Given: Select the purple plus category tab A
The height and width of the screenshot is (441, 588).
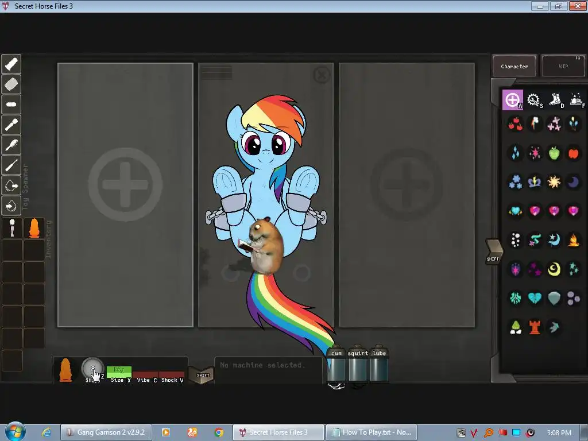Looking at the screenshot, I should [x=513, y=100].
